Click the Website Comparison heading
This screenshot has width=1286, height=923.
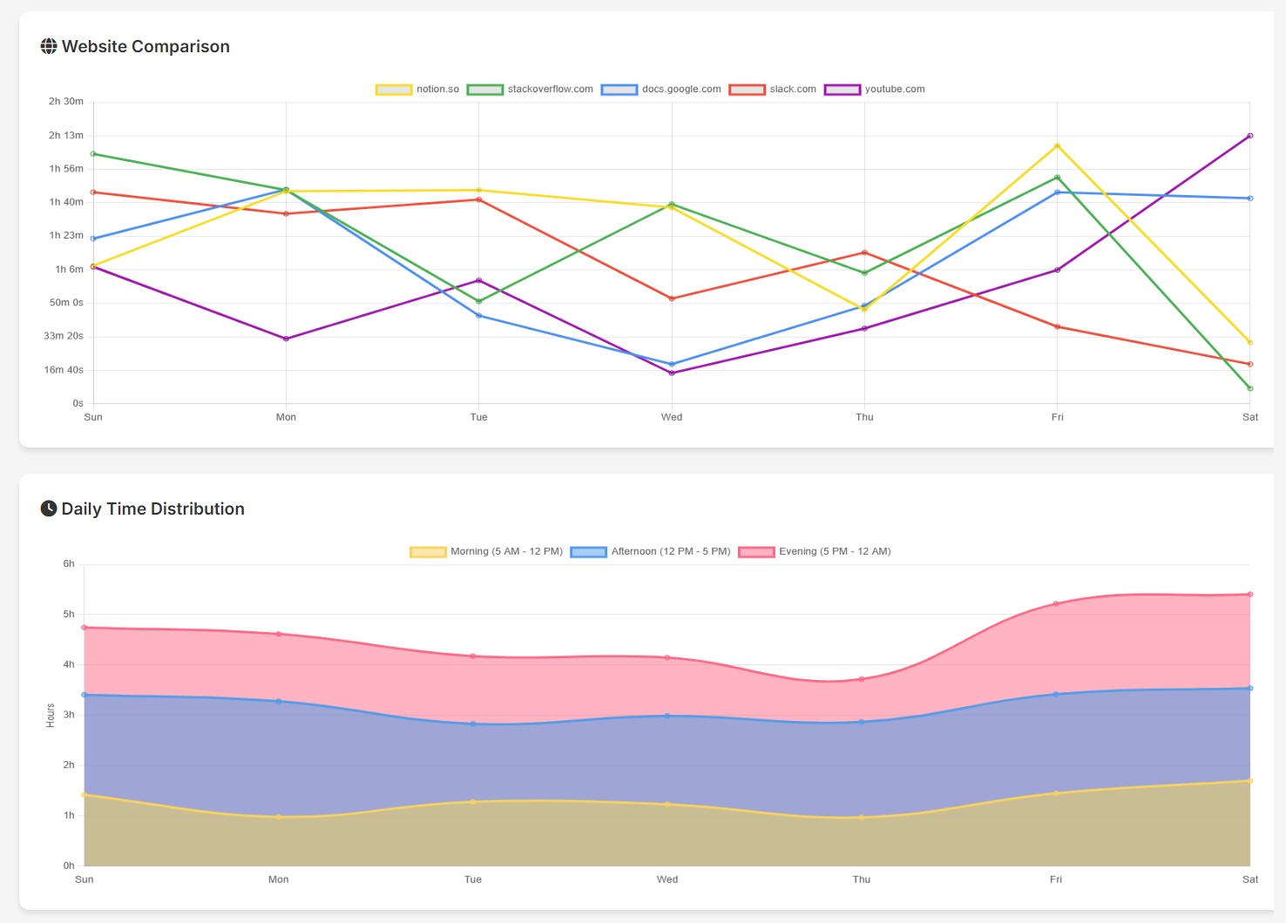[146, 46]
